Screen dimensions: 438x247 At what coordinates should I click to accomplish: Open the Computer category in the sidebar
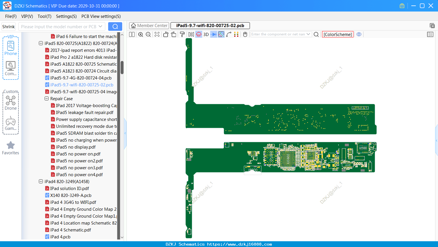11,69
